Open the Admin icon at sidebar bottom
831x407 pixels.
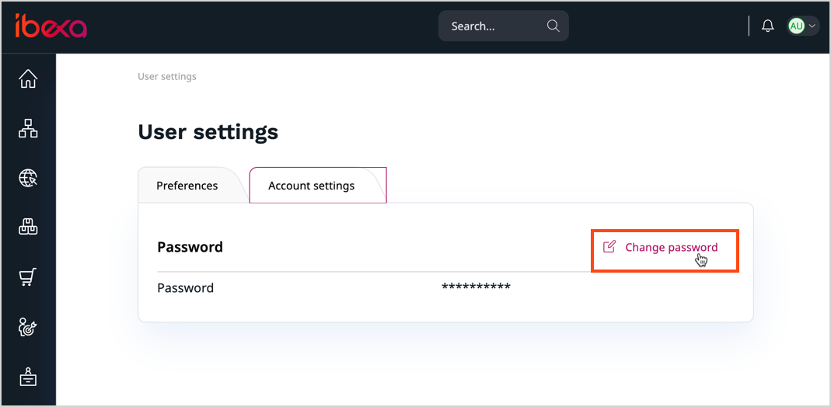point(28,377)
